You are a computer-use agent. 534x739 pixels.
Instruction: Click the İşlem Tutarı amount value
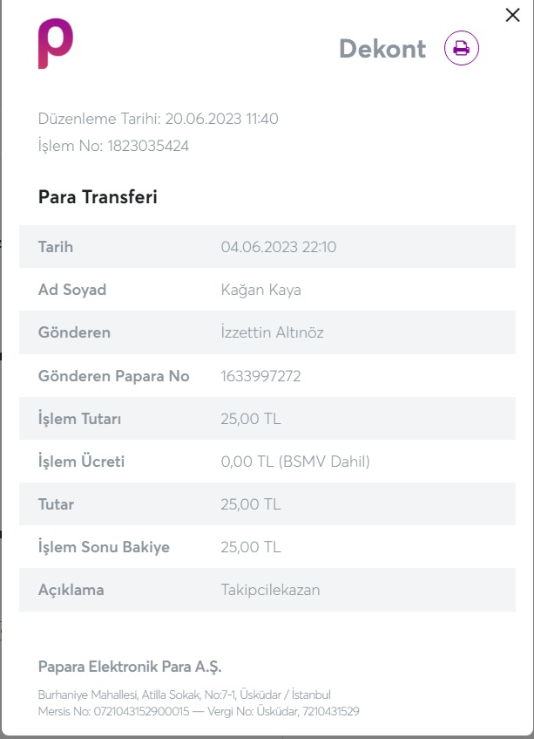coord(251,419)
